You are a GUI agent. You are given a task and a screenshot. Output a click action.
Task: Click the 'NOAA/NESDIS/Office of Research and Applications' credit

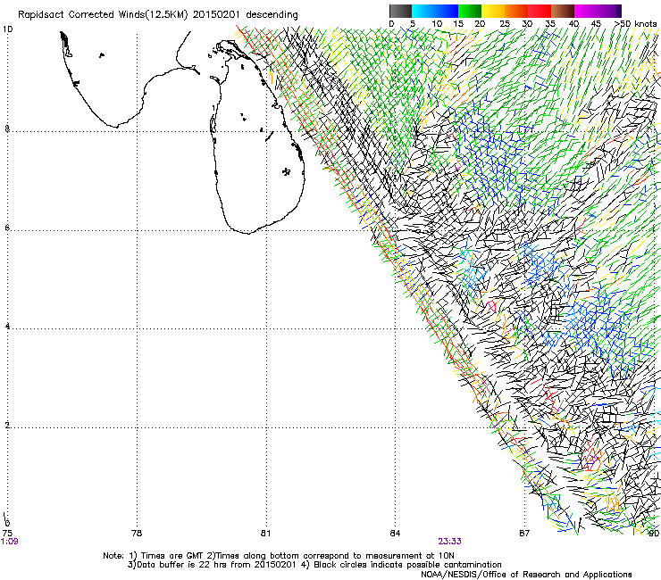point(526,574)
